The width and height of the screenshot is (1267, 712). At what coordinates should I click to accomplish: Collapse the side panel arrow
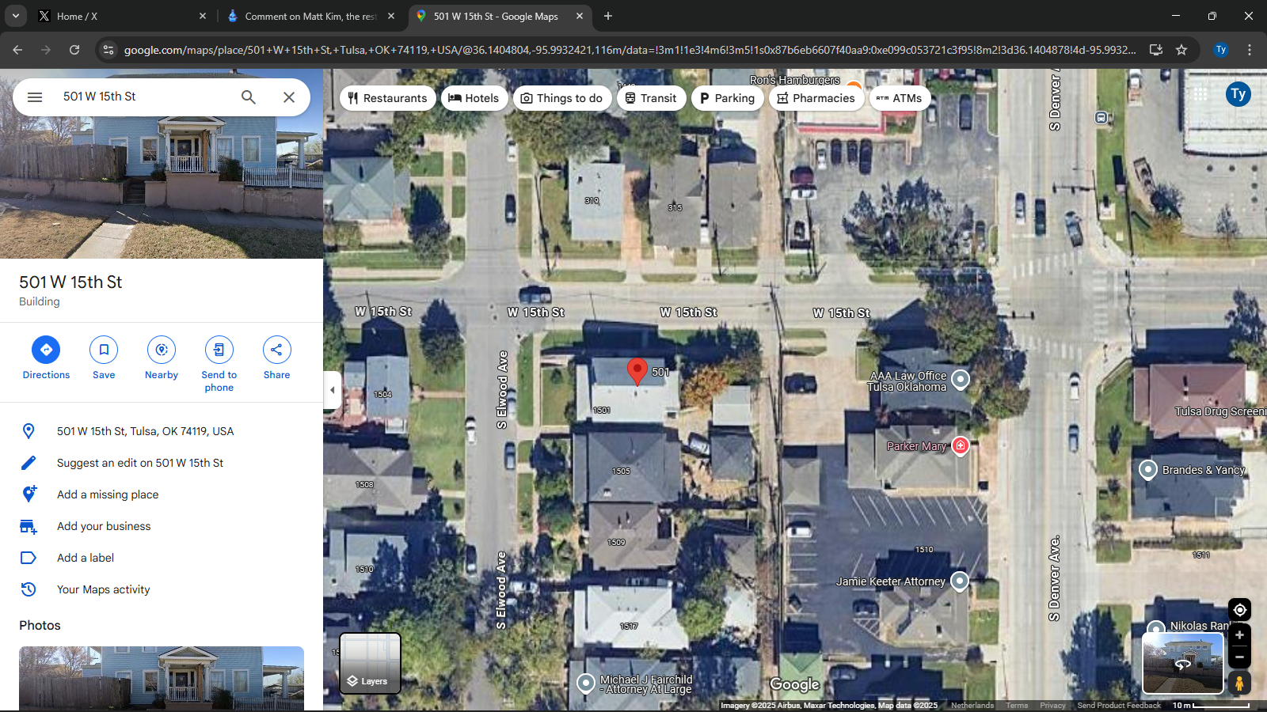[333, 390]
